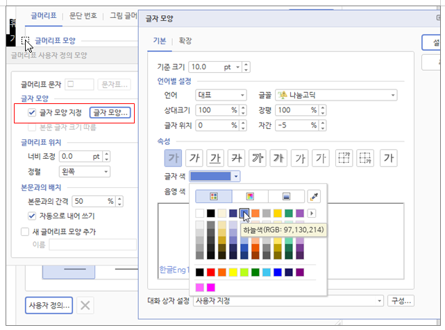Open the color spectrum picker tab
This screenshot has height=330, width=445.
250,196
